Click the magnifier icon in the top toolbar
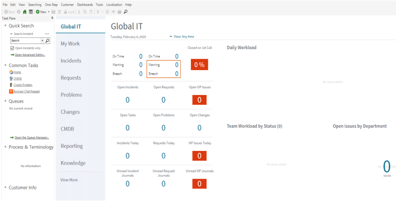The height and width of the screenshot is (201, 396). coord(126,12)
